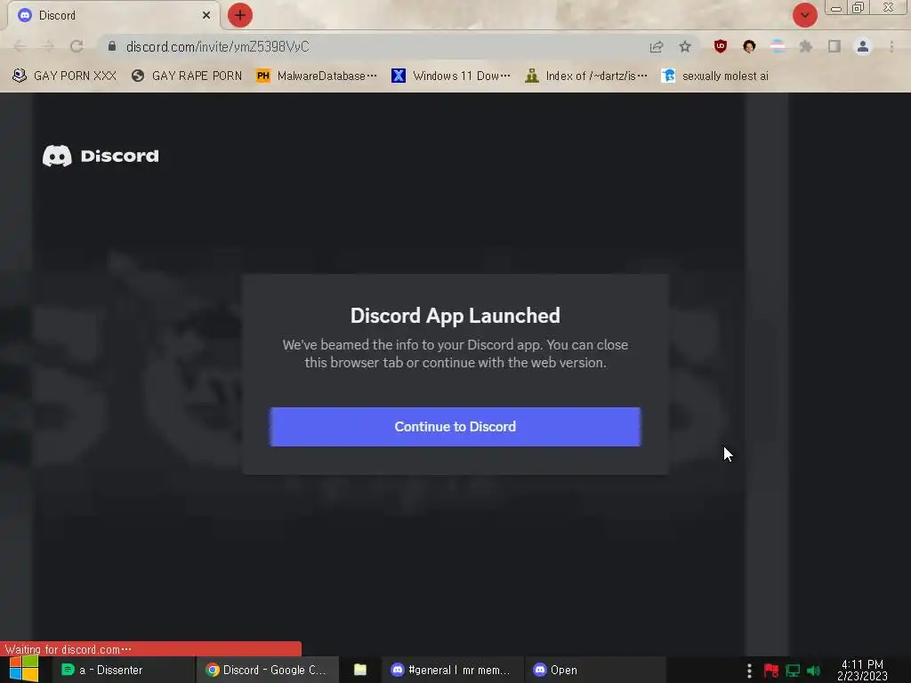Image resolution: width=911 pixels, height=683 pixels.
Task: Click the avatar face extension icon
Action: (749, 46)
